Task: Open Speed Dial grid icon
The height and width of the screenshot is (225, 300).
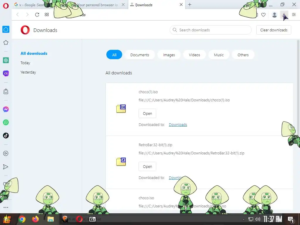Action: pos(47,15)
